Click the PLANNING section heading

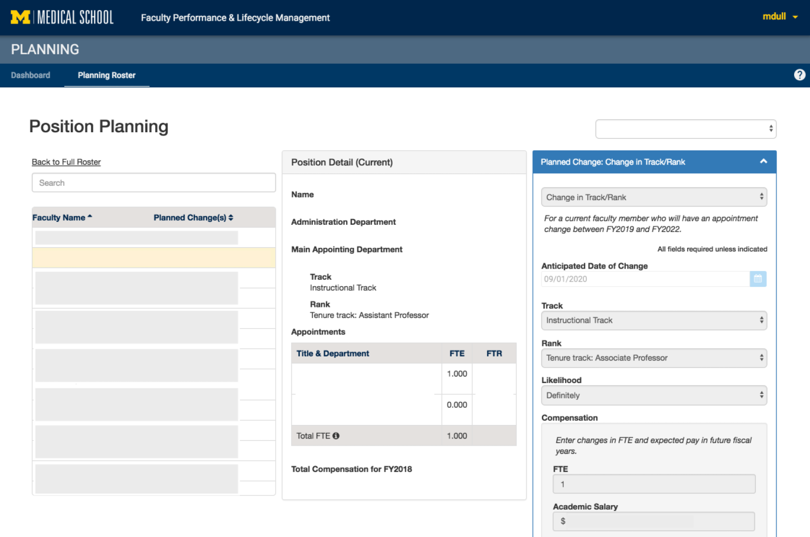pyautogui.click(x=45, y=50)
